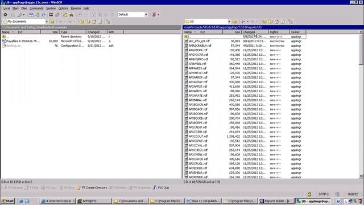This screenshot has height=205, width=364.
Task: Click the Compare Directories toolbar icon
Action: (31, 15)
